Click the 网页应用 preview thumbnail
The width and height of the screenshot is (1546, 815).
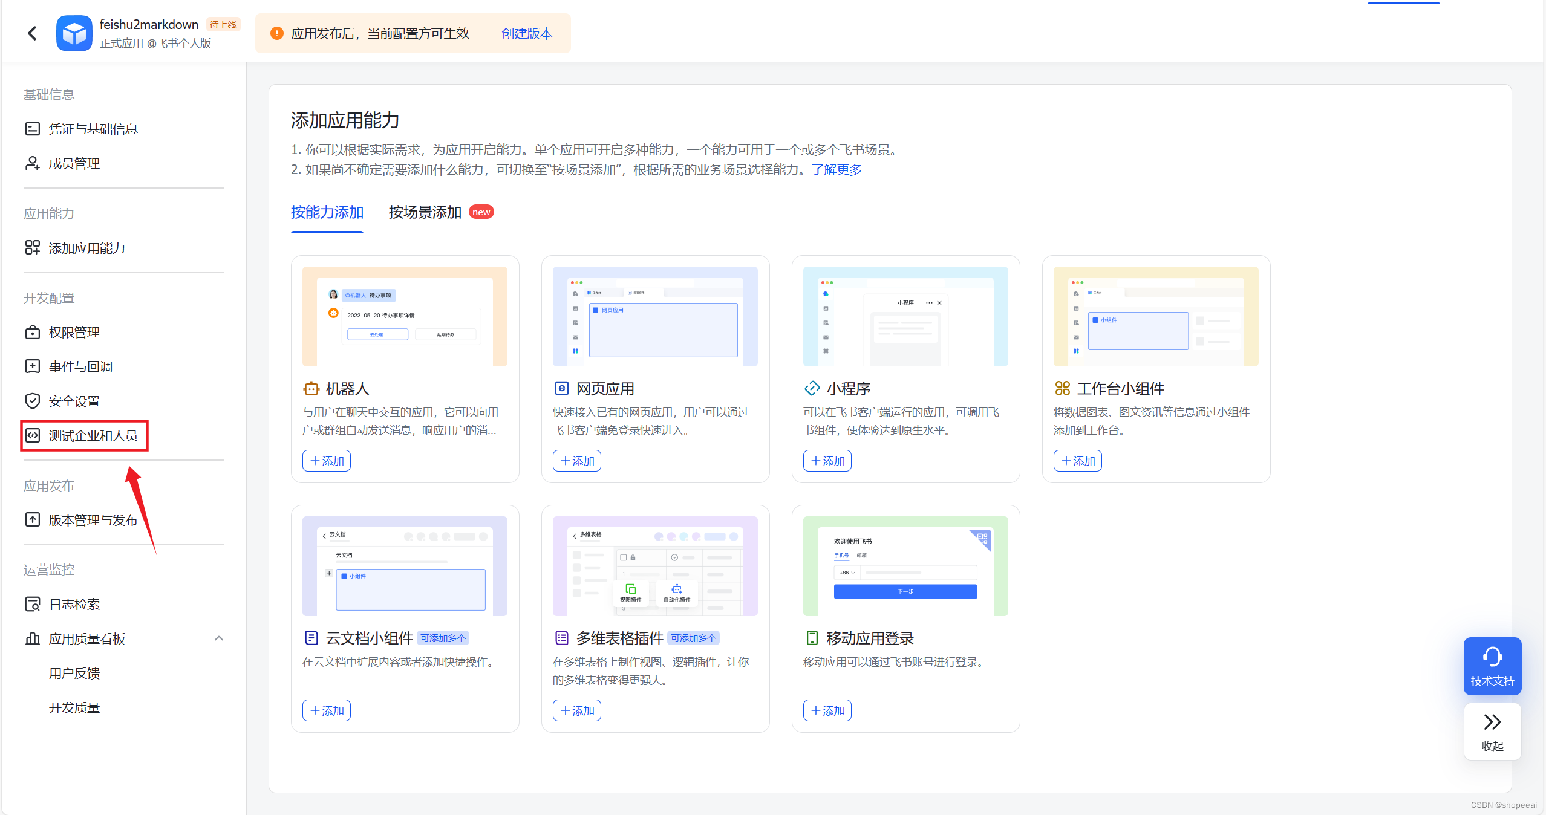tap(655, 316)
